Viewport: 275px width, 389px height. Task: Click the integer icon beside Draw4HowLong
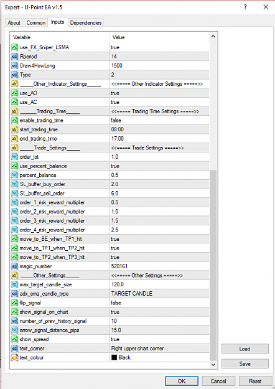(15, 65)
